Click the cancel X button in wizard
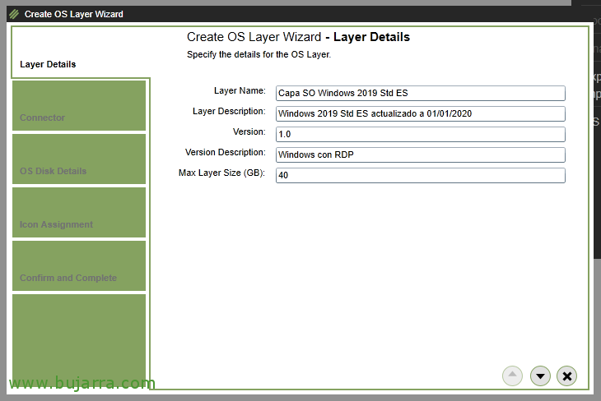601x401 pixels. click(x=567, y=376)
